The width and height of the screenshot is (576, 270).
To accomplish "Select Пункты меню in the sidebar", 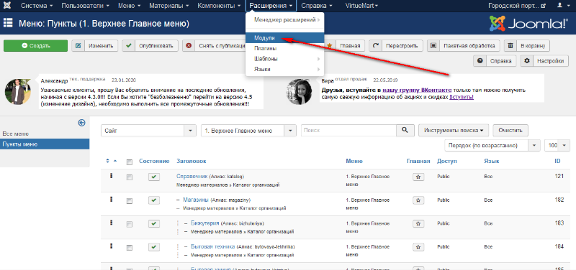I will coord(45,144).
